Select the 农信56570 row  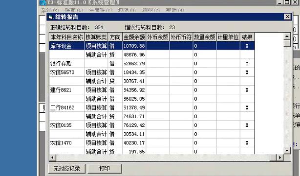coord(152,72)
